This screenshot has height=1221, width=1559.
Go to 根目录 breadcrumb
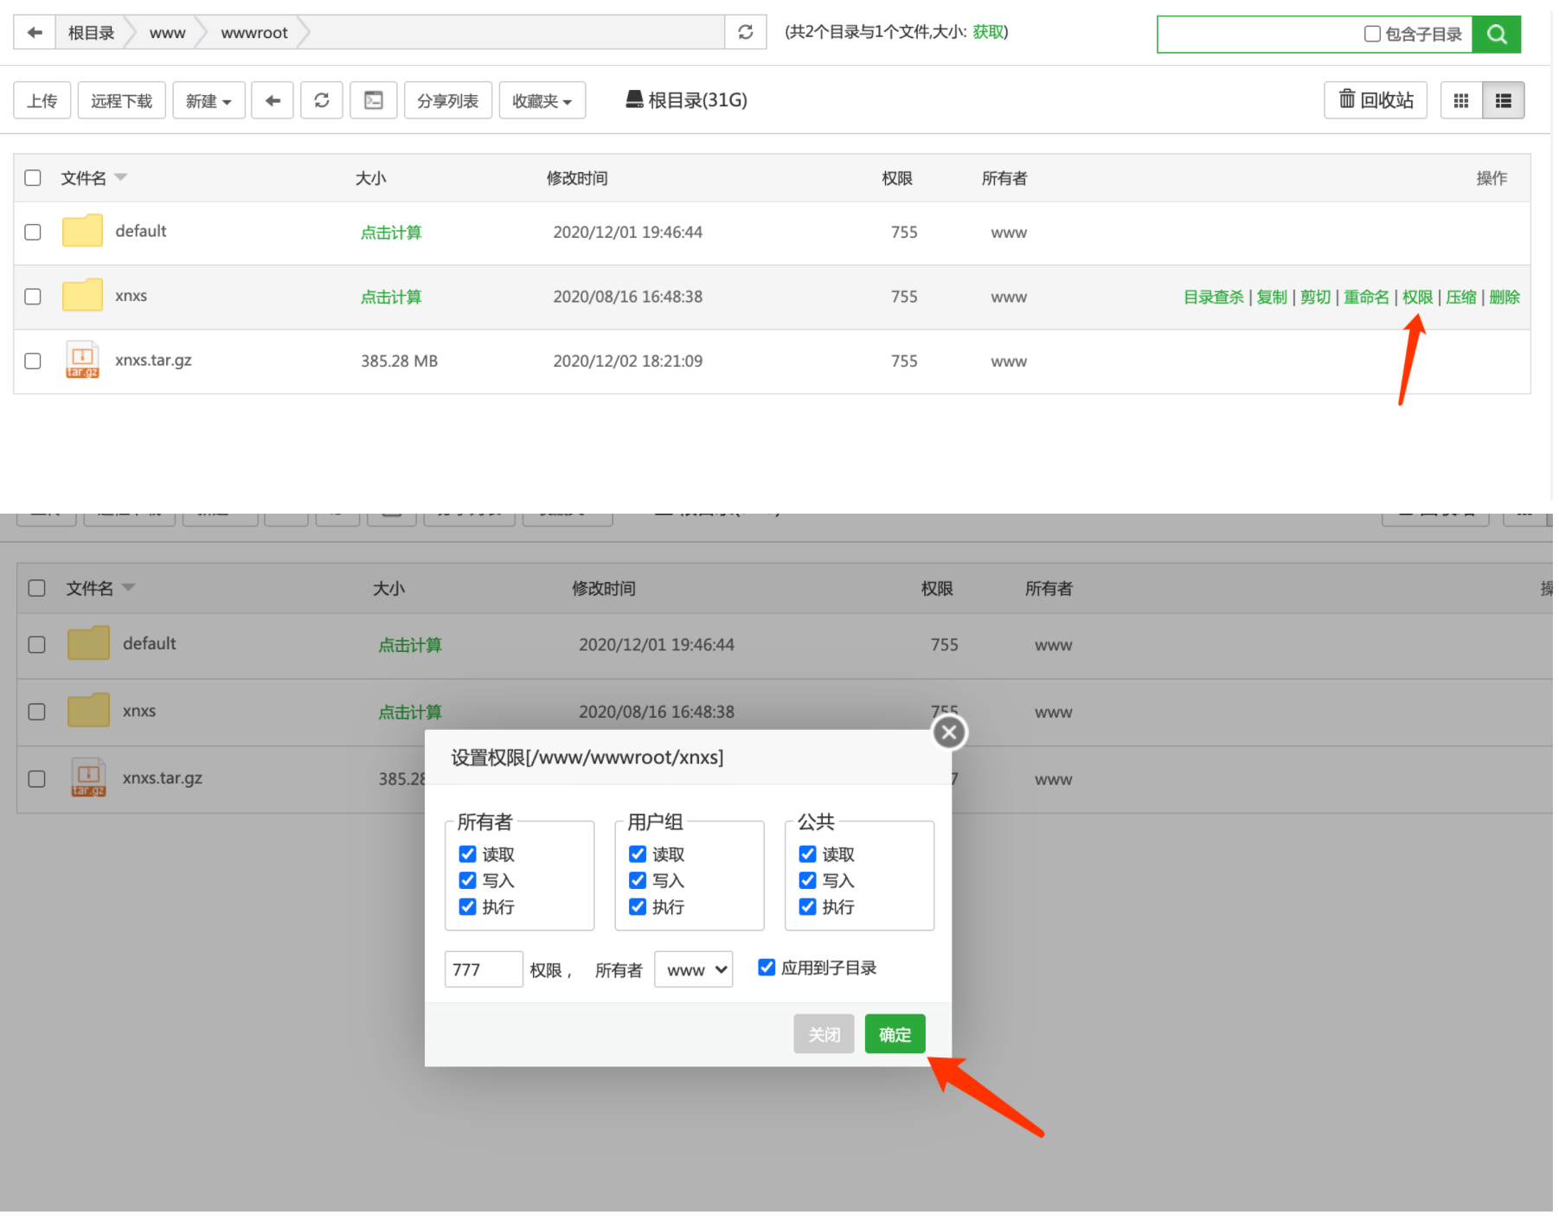coord(92,33)
